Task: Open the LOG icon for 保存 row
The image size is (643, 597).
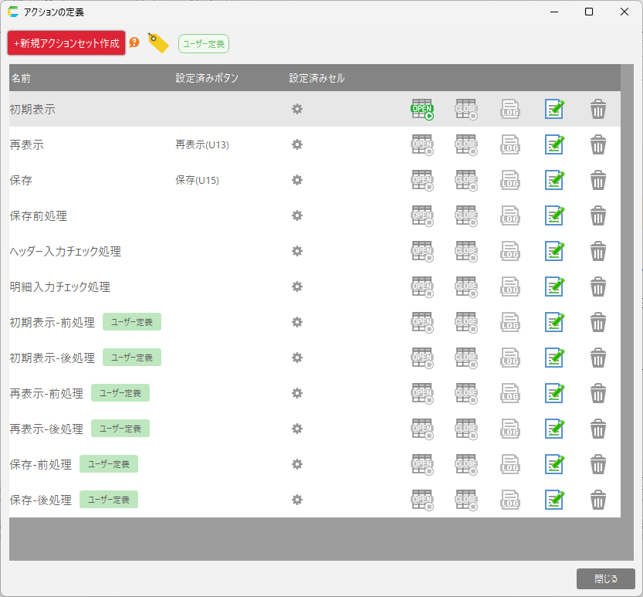Action: coord(510,180)
